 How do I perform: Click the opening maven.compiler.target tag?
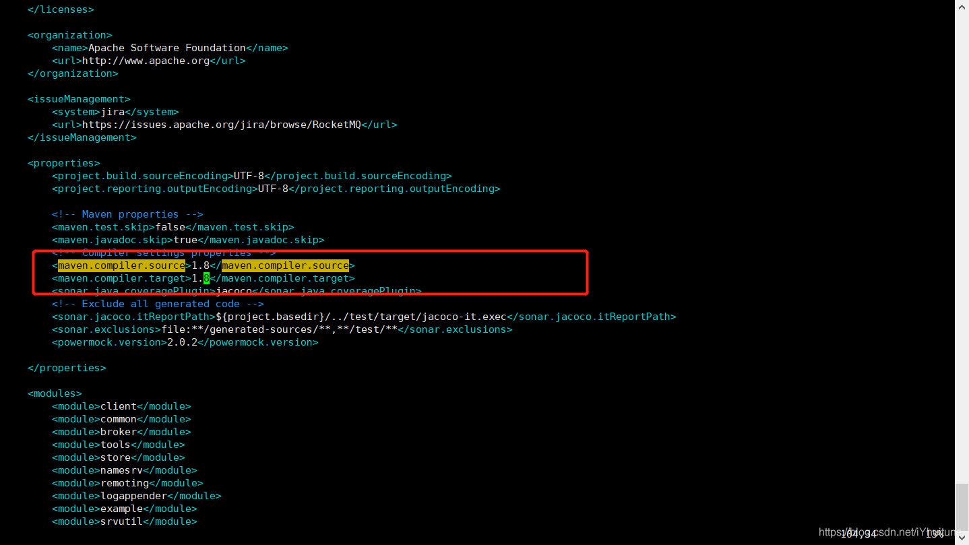point(121,278)
